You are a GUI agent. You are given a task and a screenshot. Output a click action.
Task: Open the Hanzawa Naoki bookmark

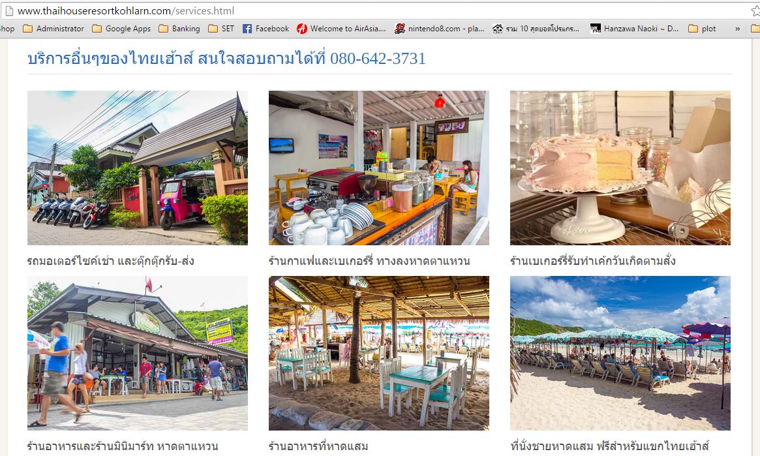[x=634, y=29]
